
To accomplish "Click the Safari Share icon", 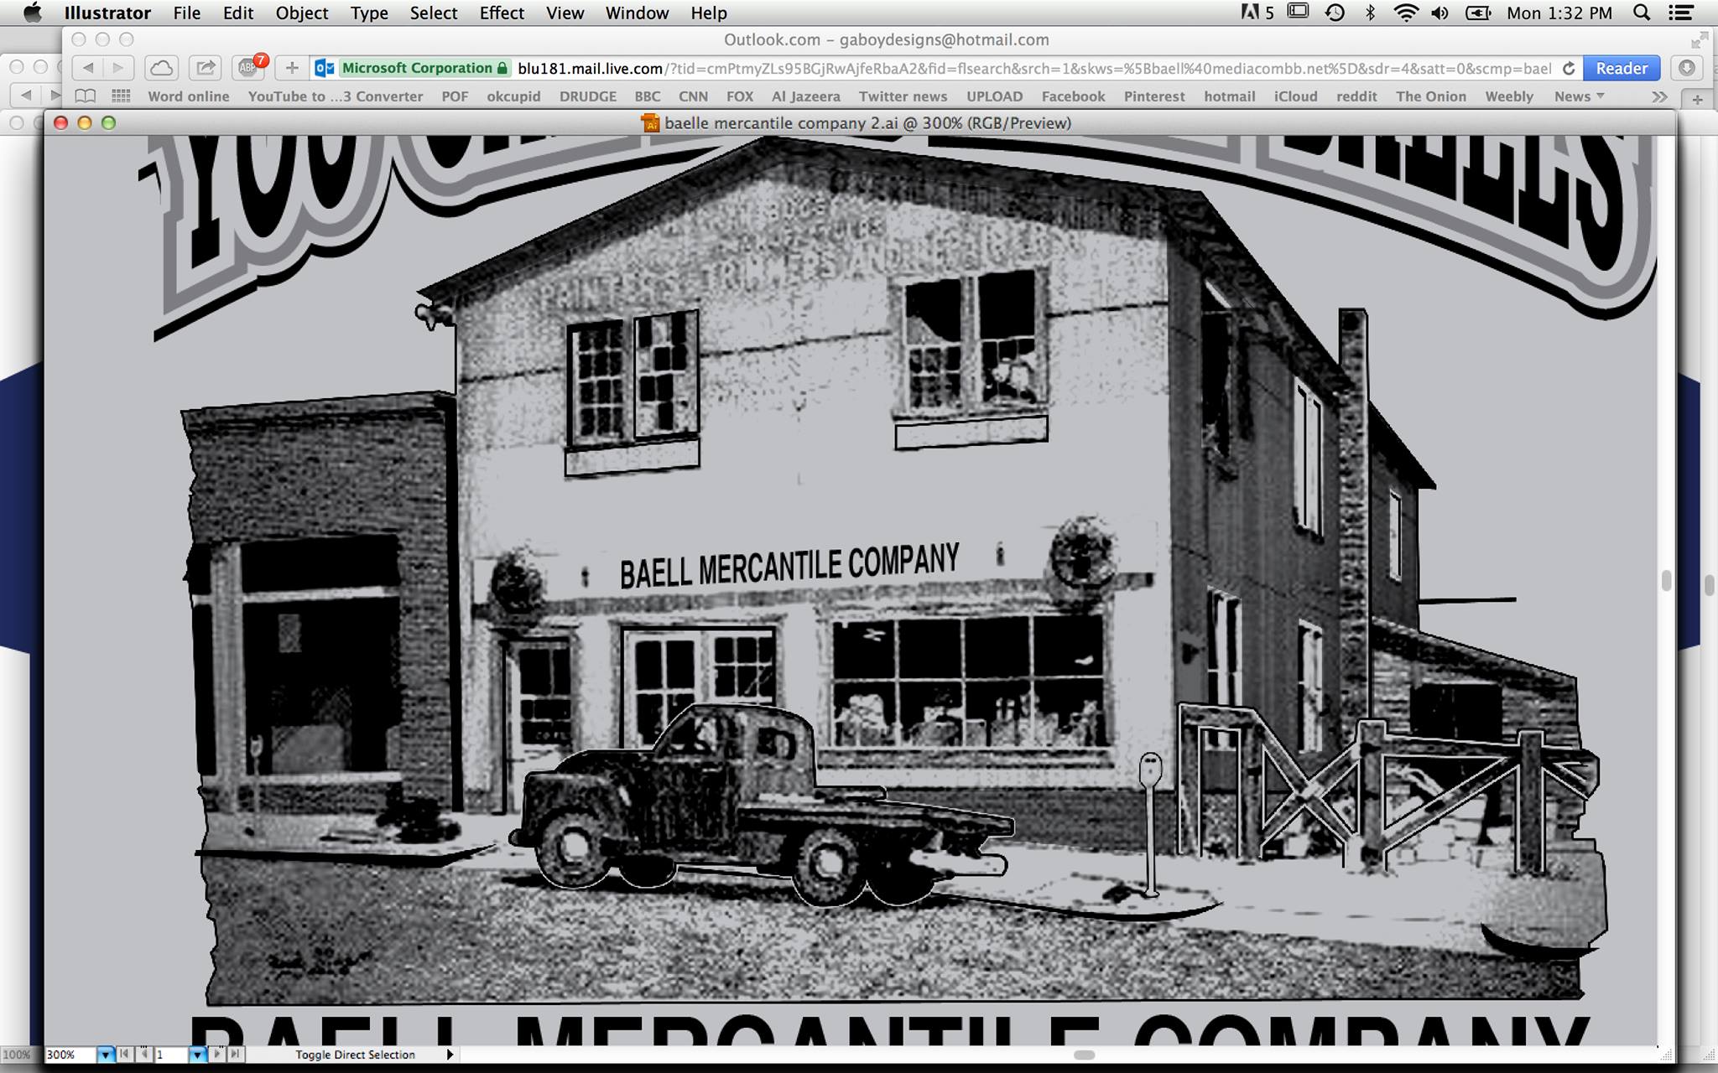I will (205, 68).
